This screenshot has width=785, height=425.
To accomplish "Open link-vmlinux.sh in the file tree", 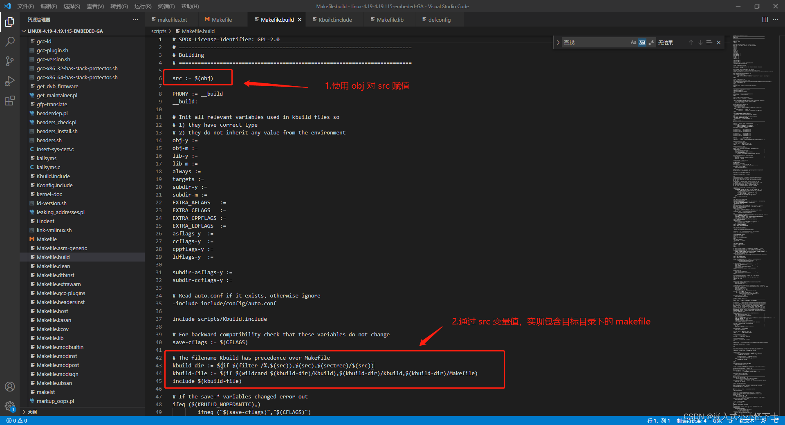I will coord(54,230).
